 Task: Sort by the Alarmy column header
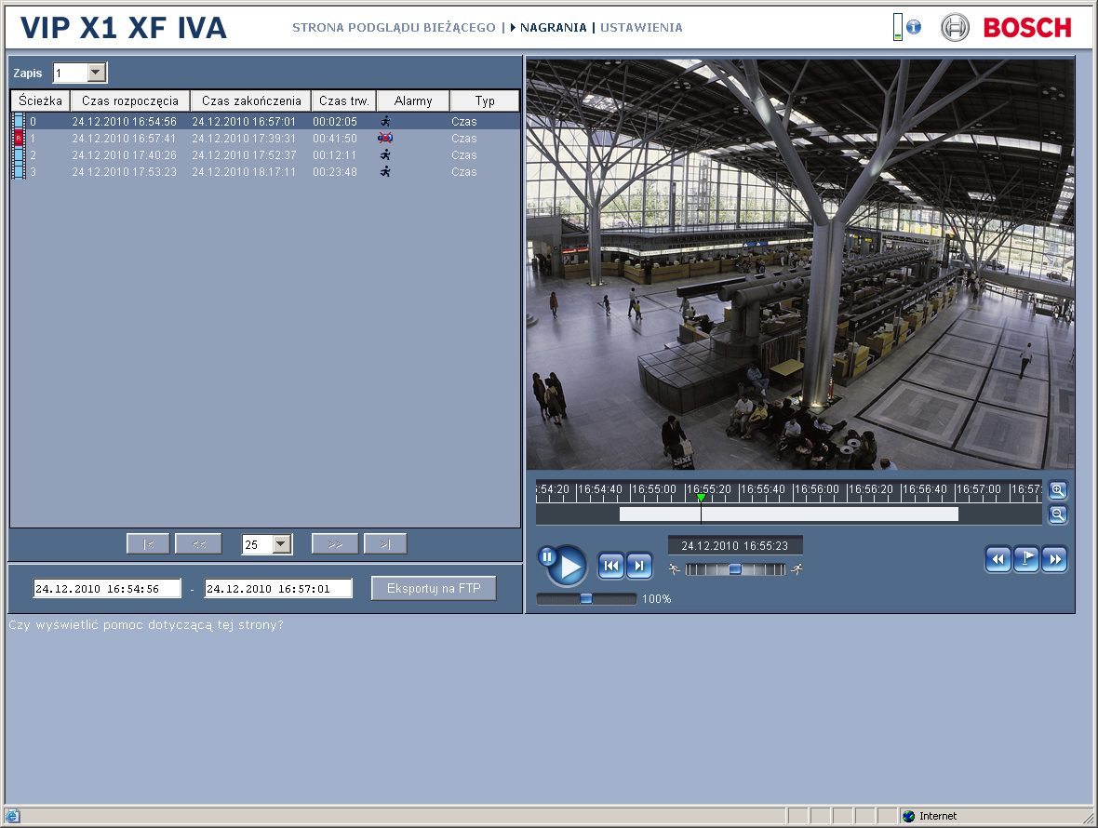[413, 100]
